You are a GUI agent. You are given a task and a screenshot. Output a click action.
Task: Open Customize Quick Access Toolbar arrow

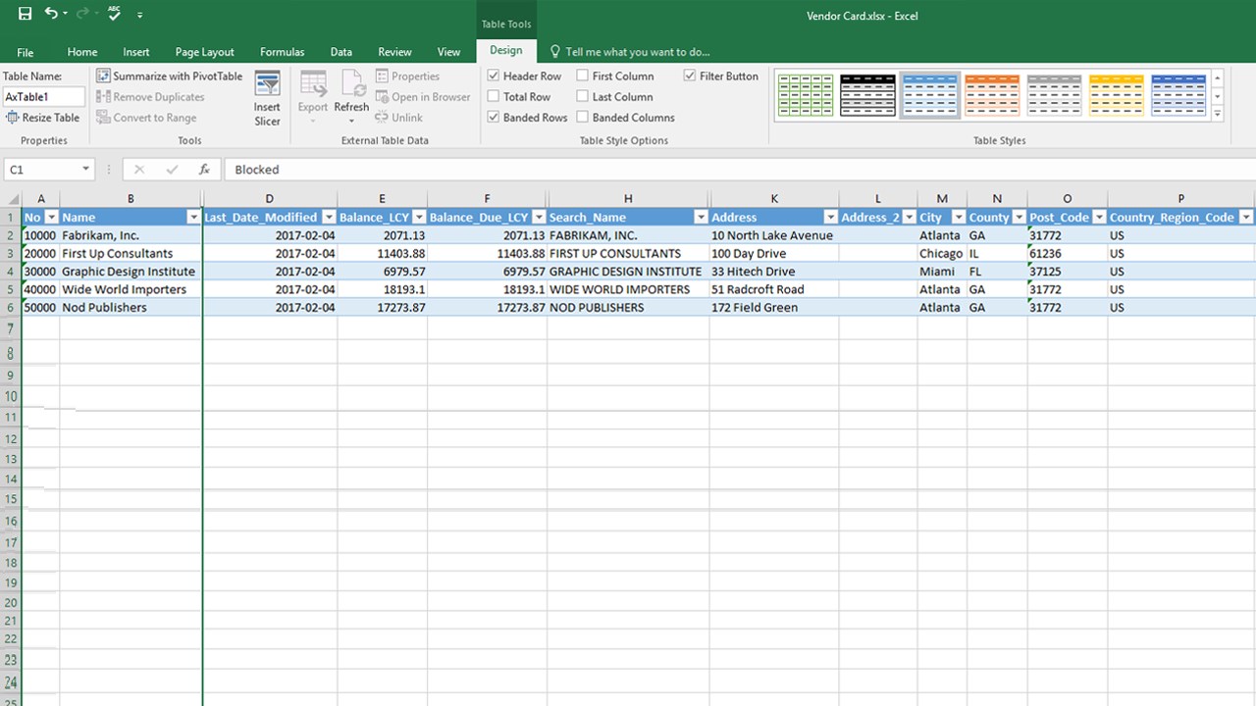tap(140, 15)
